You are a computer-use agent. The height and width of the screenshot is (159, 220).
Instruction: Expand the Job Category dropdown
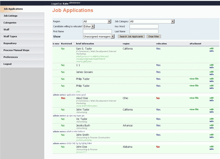coord(152,21)
